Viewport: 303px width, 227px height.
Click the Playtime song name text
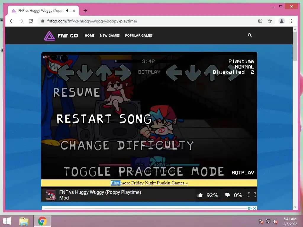[x=241, y=61]
